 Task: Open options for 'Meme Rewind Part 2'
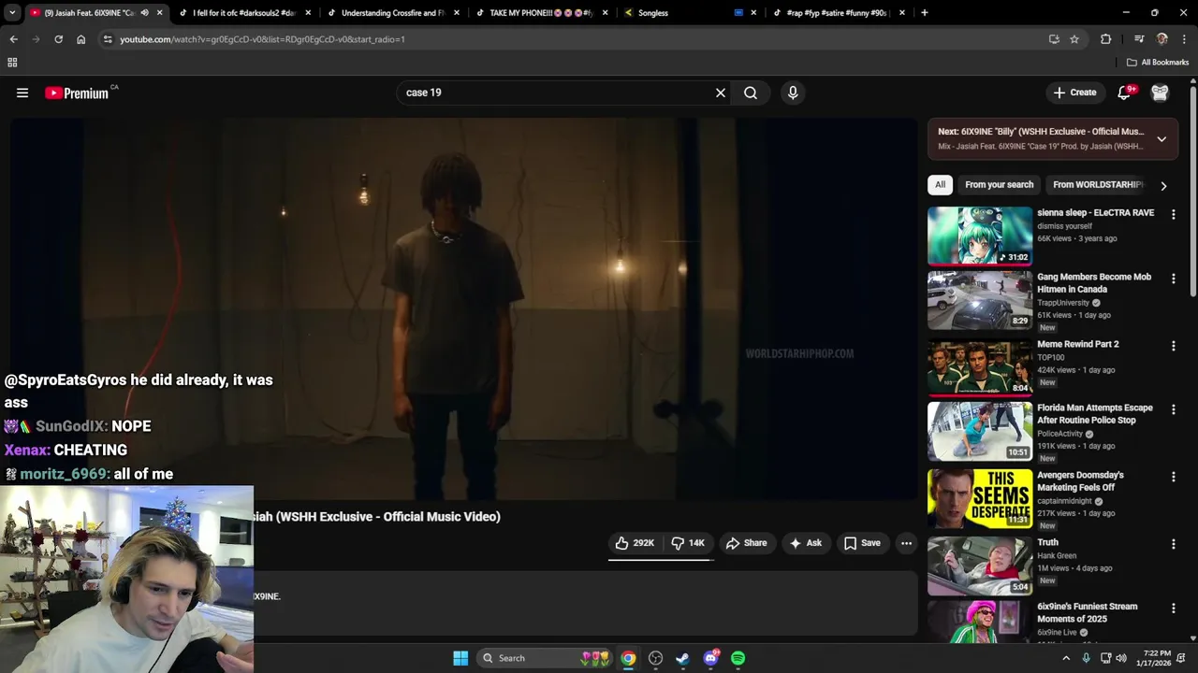click(x=1173, y=346)
